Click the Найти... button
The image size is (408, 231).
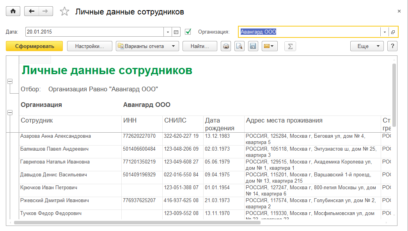point(200,46)
